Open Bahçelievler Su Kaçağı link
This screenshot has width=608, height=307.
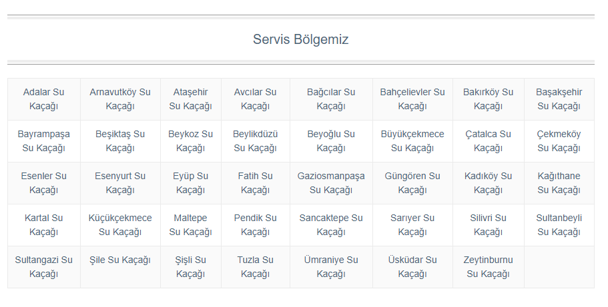pyautogui.click(x=412, y=99)
